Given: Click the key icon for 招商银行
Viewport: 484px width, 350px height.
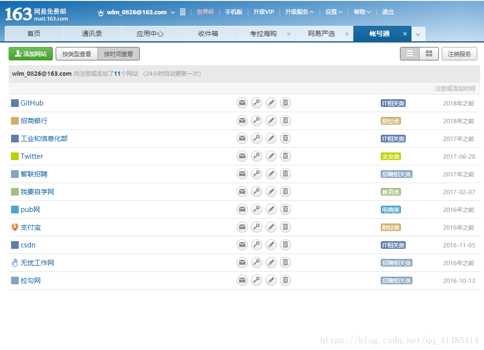Looking at the screenshot, I should (x=256, y=120).
